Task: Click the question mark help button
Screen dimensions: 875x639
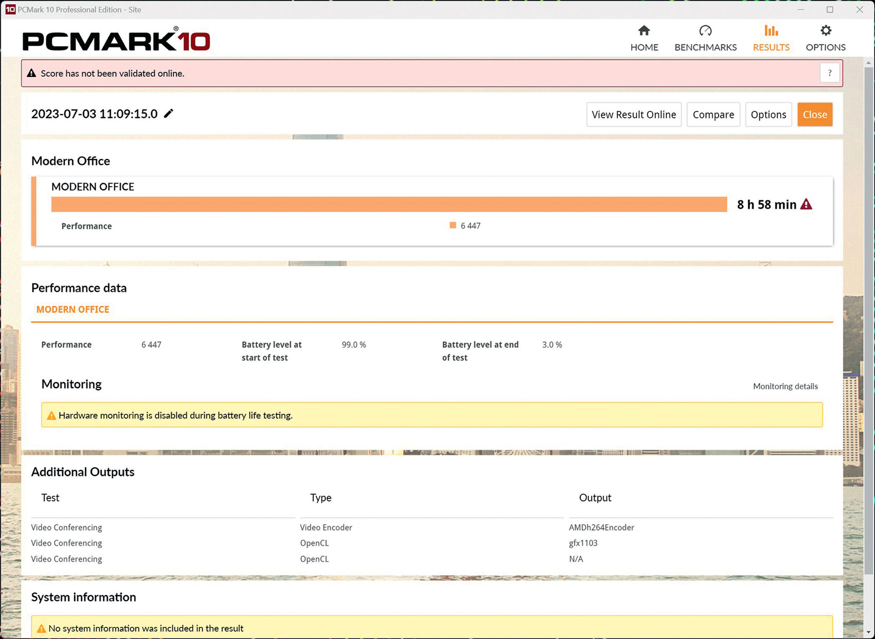Action: click(x=829, y=73)
